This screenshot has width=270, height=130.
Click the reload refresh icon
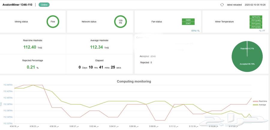[222, 5]
